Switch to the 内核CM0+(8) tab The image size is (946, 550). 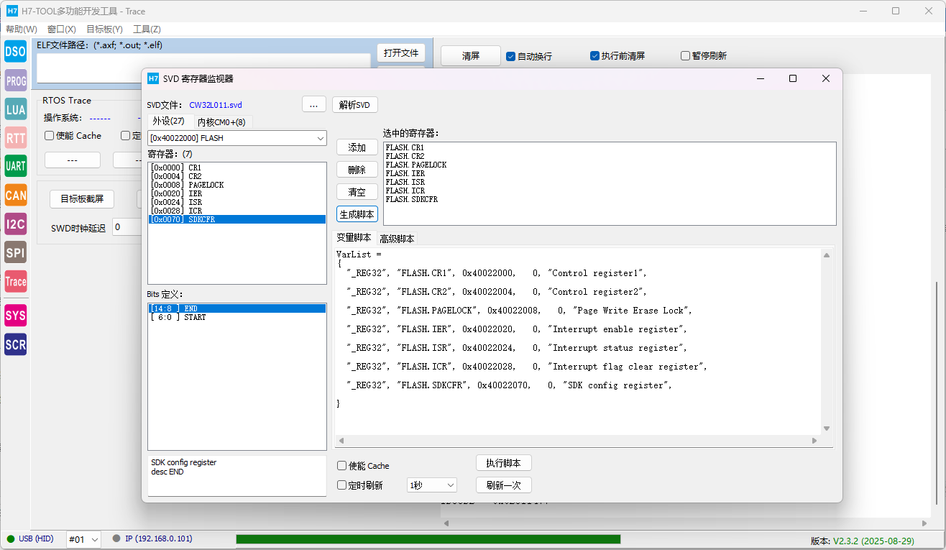coord(221,122)
